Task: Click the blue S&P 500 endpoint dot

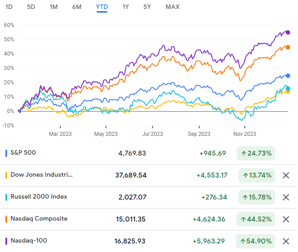Action: coord(288,76)
